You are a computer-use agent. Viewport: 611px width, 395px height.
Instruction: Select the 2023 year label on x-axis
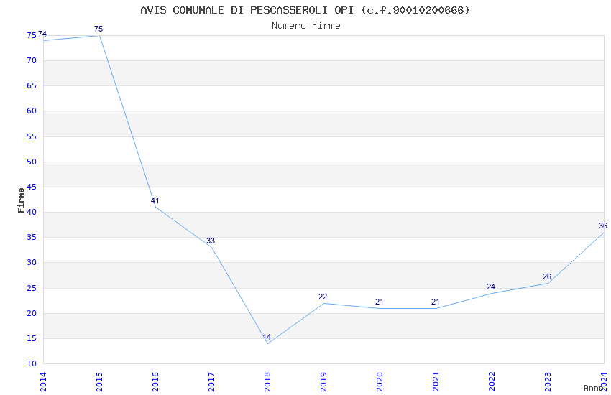point(548,382)
